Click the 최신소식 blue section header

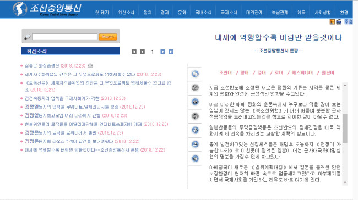point(70,51)
